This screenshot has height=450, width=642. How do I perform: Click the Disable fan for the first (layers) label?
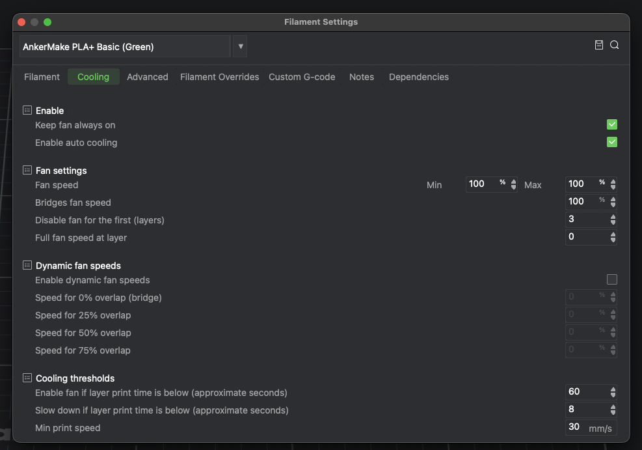pos(100,220)
